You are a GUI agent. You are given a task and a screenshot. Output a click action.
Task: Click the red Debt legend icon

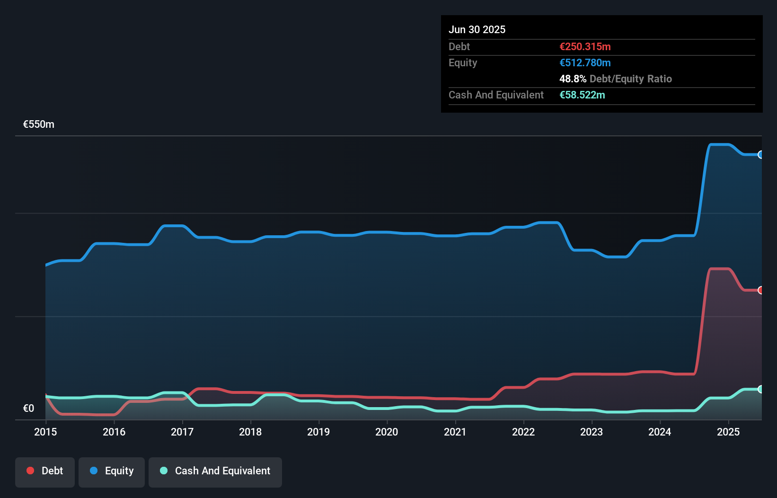[x=30, y=471]
